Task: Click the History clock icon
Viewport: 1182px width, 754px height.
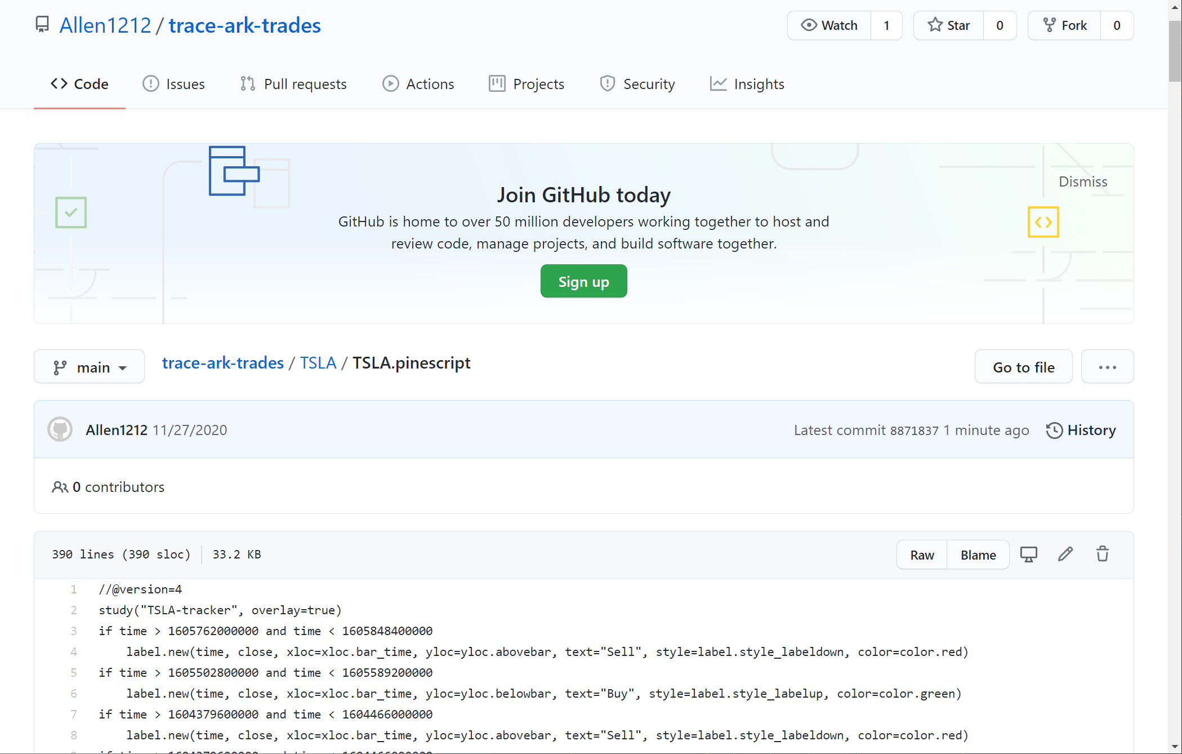Action: point(1054,431)
